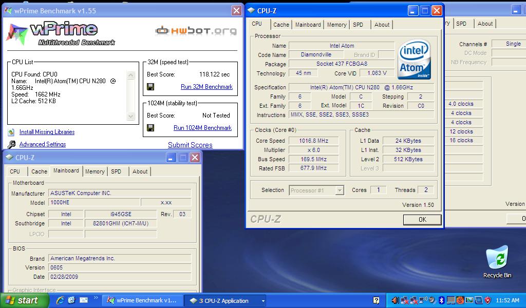
Task: Click the Package Socket 437 FCBGA8 field
Action: pyautogui.click(x=342, y=64)
